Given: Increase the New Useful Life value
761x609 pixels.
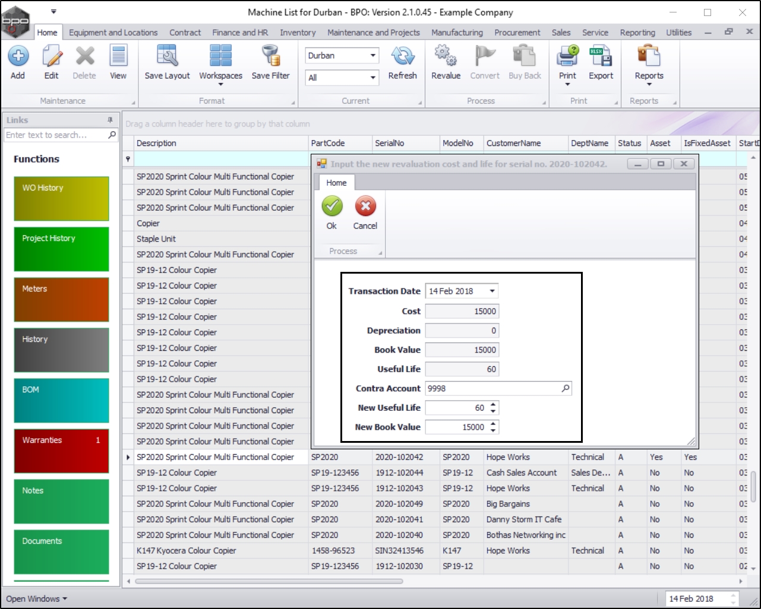Looking at the screenshot, I should [493, 405].
